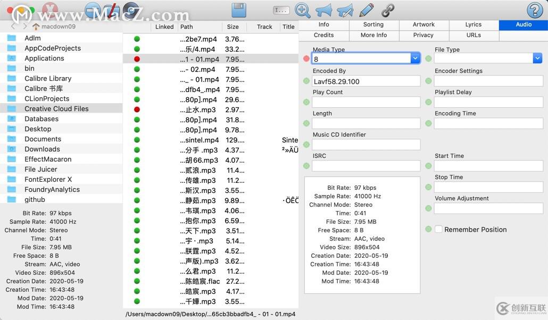Sort by the Track column header
This screenshot has height=320, width=548.
tap(264, 27)
